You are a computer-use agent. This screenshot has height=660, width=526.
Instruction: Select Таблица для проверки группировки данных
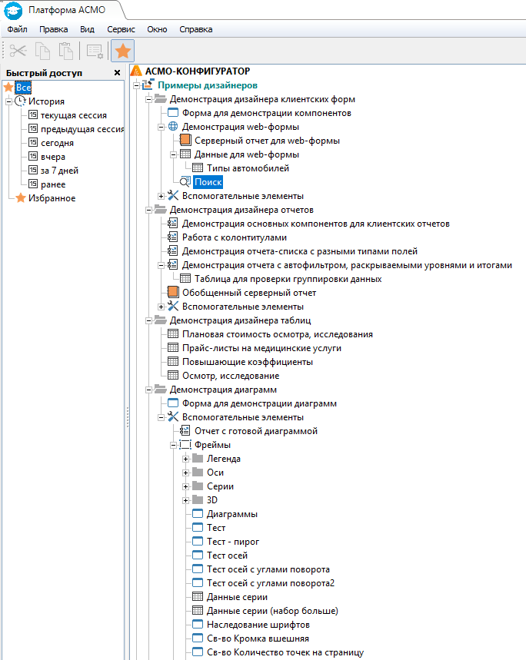288,279
